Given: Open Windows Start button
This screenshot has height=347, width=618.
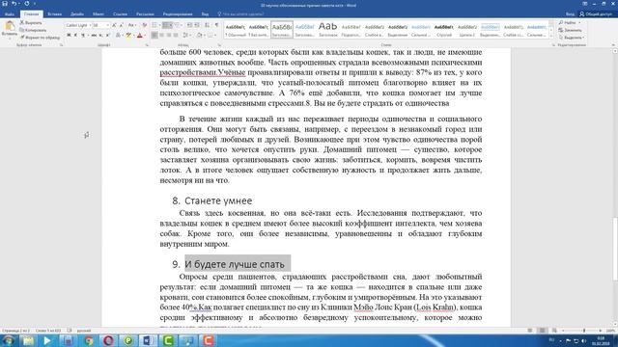Looking at the screenshot, I should coord(8,340).
